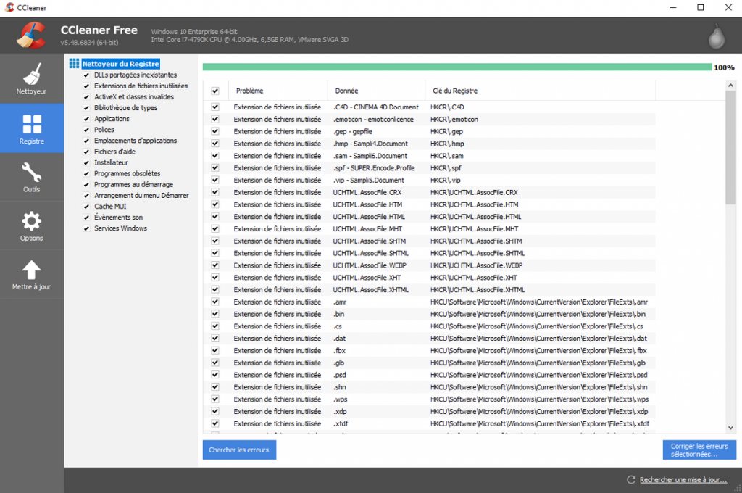Disable the Polices scan option
The width and height of the screenshot is (742, 493).
coord(87,129)
